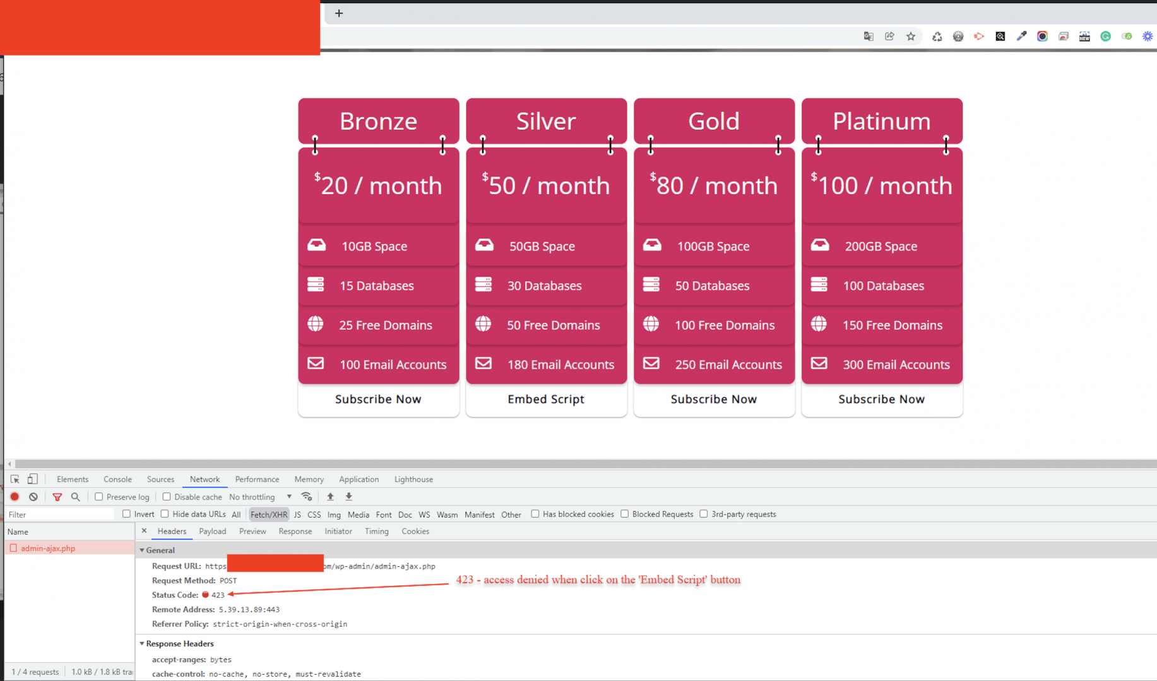Click the Name column header
This screenshot has height=681, width=1157.
69,532
